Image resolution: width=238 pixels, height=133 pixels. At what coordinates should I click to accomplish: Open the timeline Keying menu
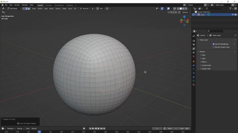click(x=20, y=129)
